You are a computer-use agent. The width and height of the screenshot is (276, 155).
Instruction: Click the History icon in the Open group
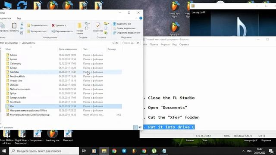point(106,33)
